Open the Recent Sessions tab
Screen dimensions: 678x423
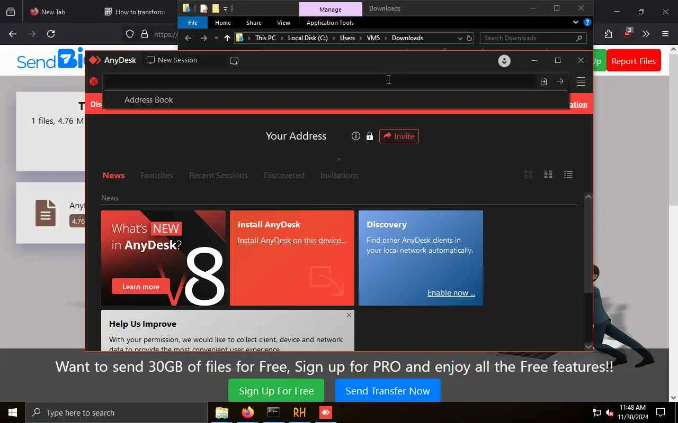218,175
